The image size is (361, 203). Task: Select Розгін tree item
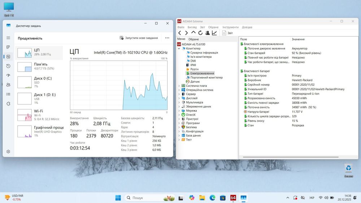(x=192, y=69)
